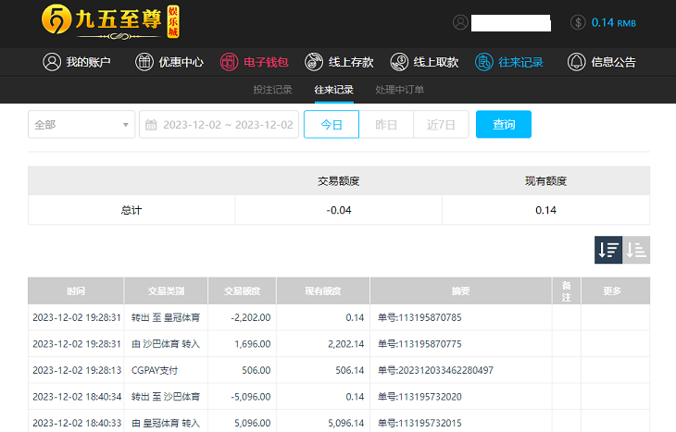Sort records in descending order
This screenshot has height=432, width=676.
(608, 249)
